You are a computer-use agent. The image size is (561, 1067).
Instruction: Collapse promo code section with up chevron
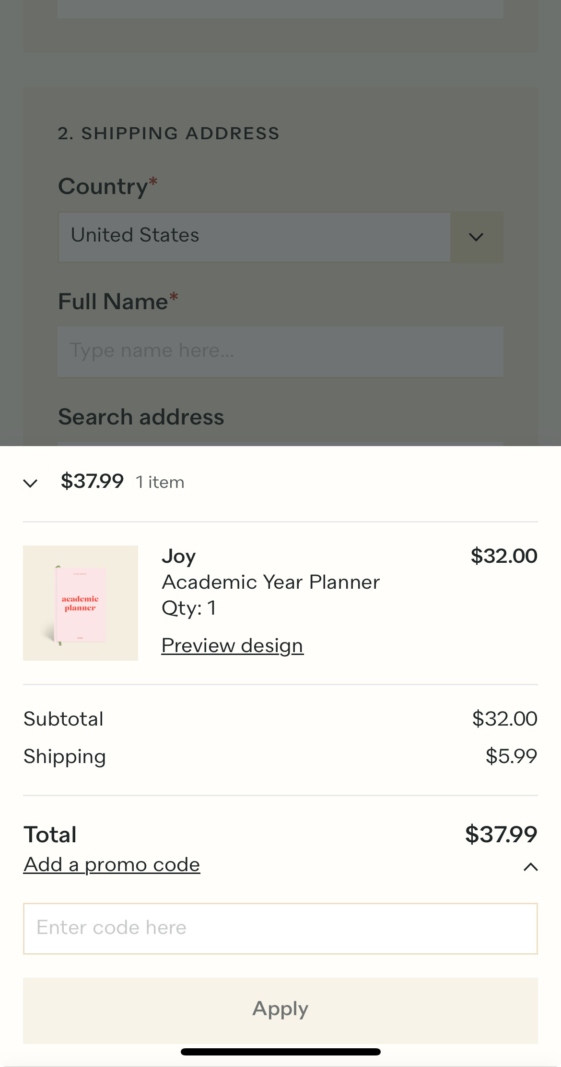[530, 867]
